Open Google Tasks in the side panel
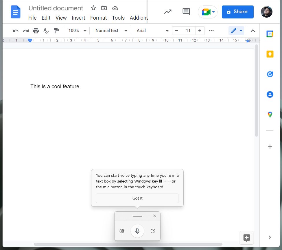 click(x=270, y=74)
